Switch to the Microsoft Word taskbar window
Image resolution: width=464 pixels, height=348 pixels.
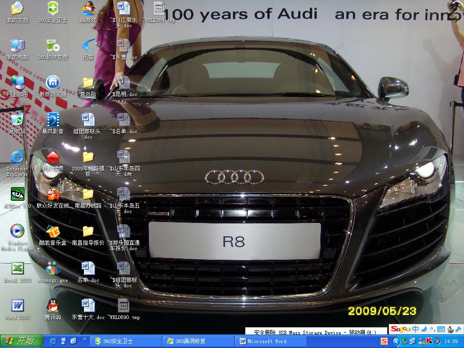[x=271, y=341]
